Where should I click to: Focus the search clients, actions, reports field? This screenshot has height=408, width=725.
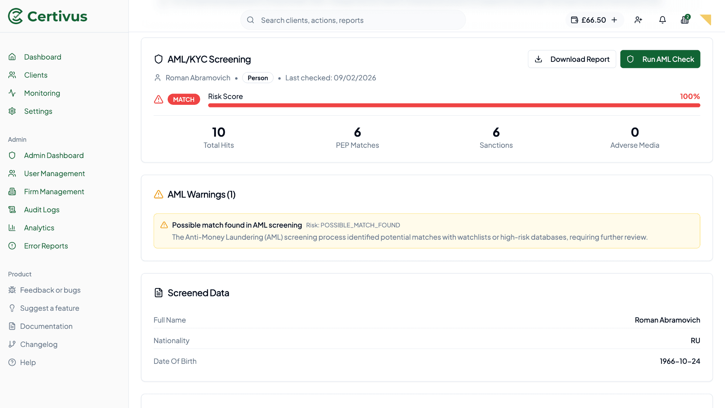click(353, 20)
